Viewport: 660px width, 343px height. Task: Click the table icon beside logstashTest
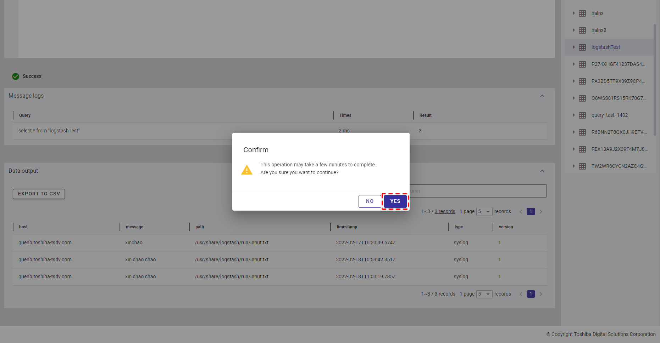tap(582, 47)
